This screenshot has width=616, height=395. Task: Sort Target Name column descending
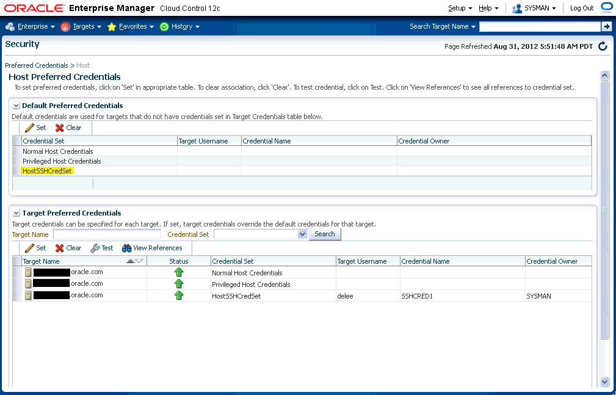[139, 261]
